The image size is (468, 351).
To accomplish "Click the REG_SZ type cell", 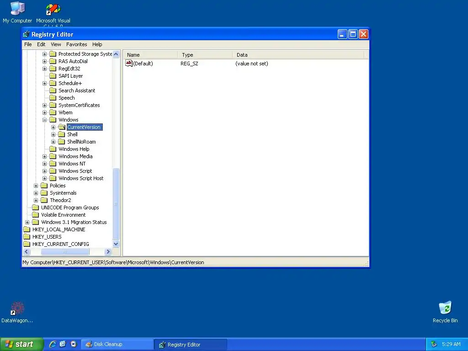I will coord(189,64).
